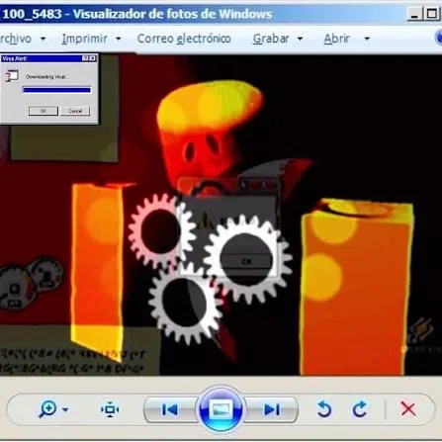Expand the Abrir dropdown arrow
442x442 pixels.
[367, 39]
